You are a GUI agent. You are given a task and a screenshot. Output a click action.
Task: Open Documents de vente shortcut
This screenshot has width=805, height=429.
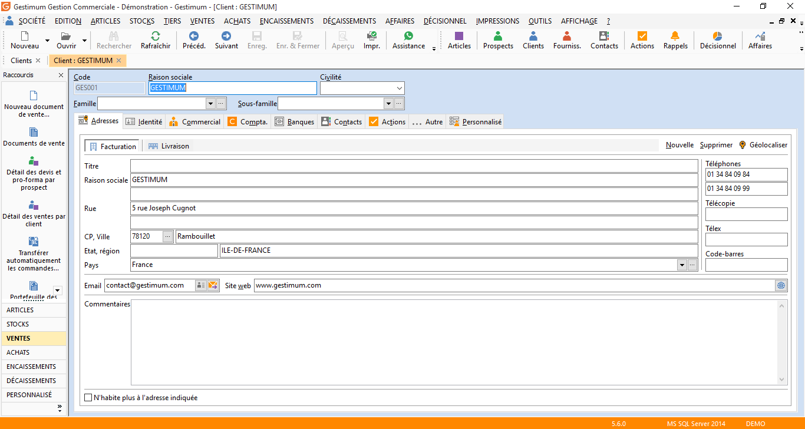coord(34,137)
